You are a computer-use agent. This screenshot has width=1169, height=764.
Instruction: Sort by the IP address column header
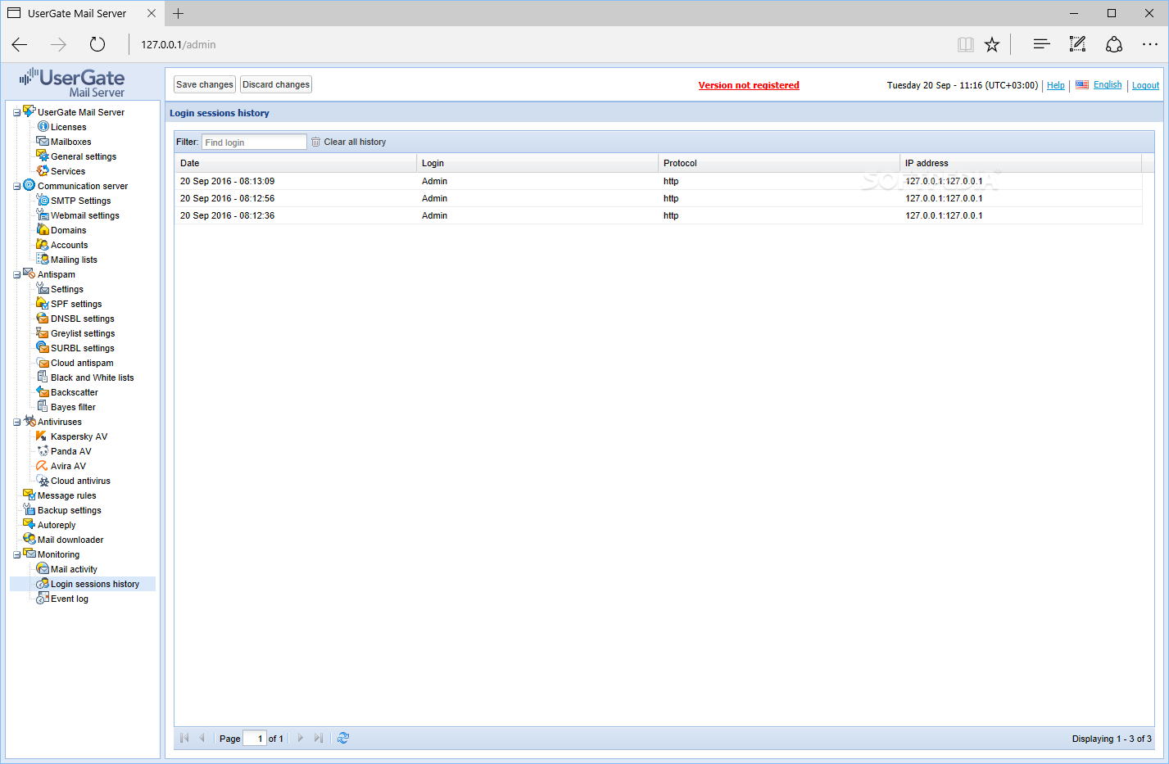[x=1020, y=163]
